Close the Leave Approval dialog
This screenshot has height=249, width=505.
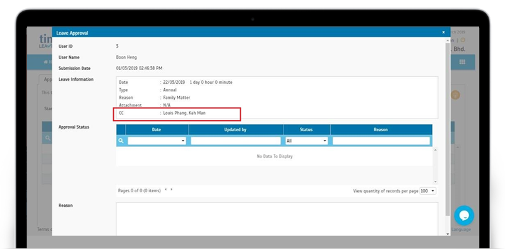pyautogui.click(x=444, y=32)
